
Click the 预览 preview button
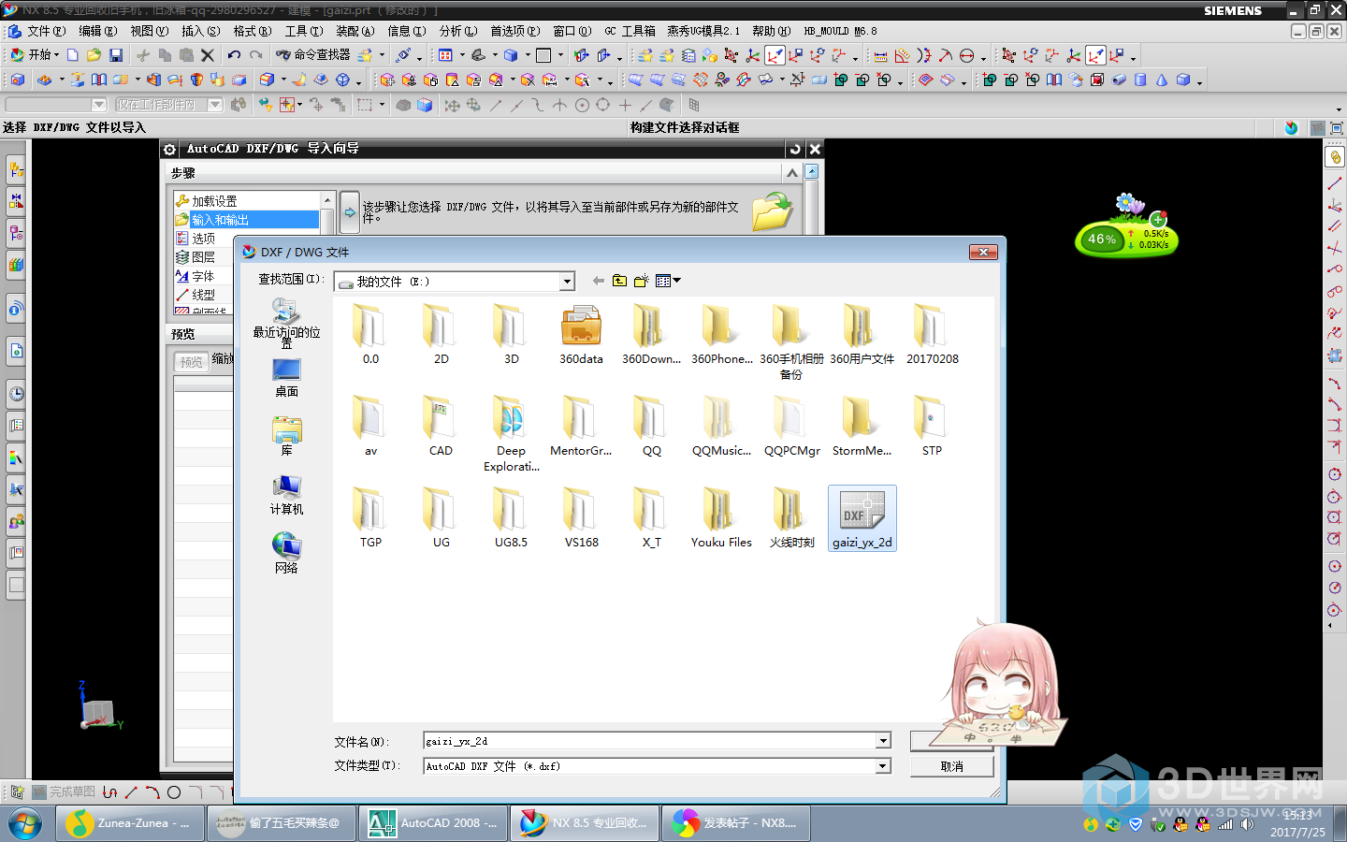click(192, 362)
